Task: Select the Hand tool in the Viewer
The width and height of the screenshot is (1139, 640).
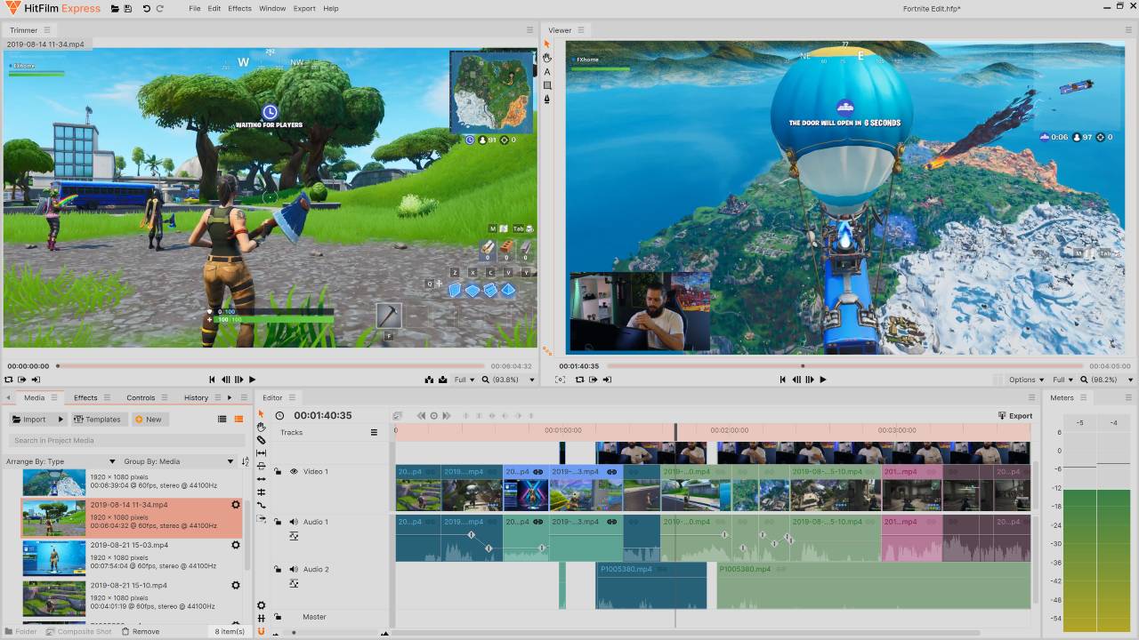Action: pos(547,58)
